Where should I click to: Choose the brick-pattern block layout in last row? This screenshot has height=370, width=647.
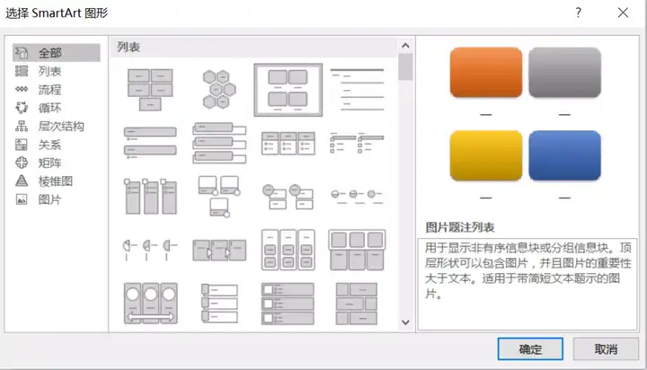pos(357,304)
